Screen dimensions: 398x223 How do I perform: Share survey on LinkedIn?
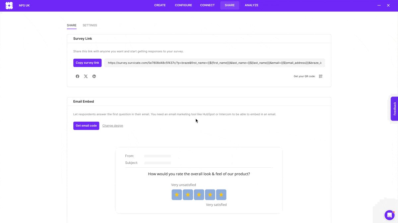(94, 76)
